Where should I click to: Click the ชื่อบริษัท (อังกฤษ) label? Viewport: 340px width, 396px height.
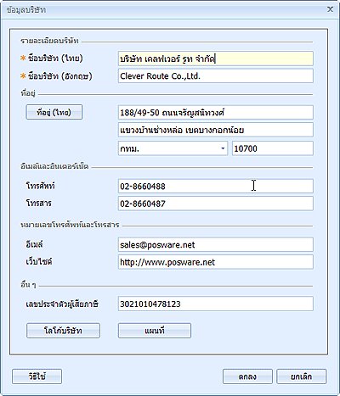[59, 76]
